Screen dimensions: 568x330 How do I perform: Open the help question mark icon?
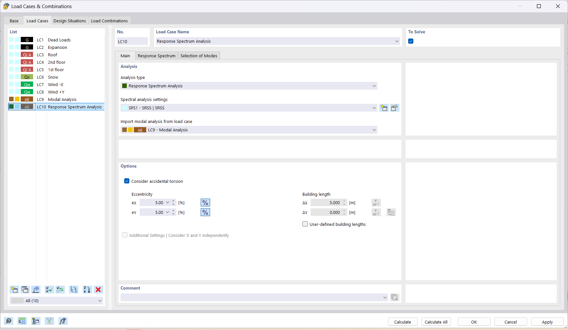click(9, 321)
